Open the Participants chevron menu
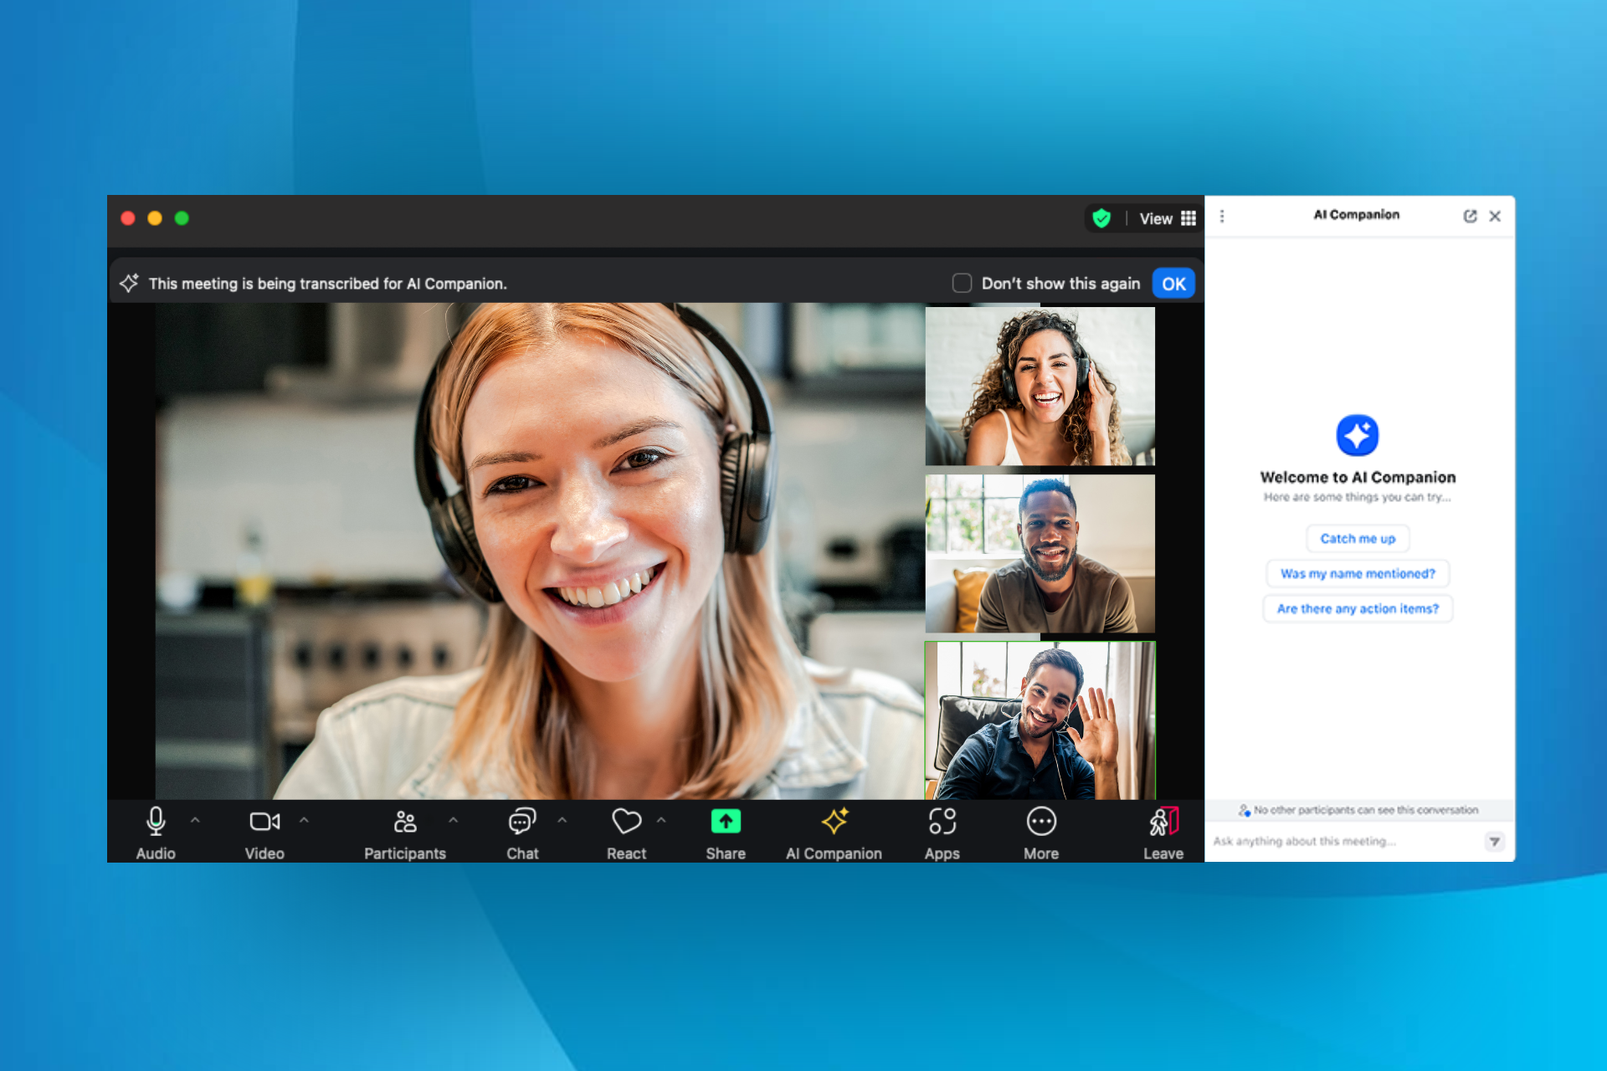This screenshot has height=1071, width=1607. [x=454, y=822]
